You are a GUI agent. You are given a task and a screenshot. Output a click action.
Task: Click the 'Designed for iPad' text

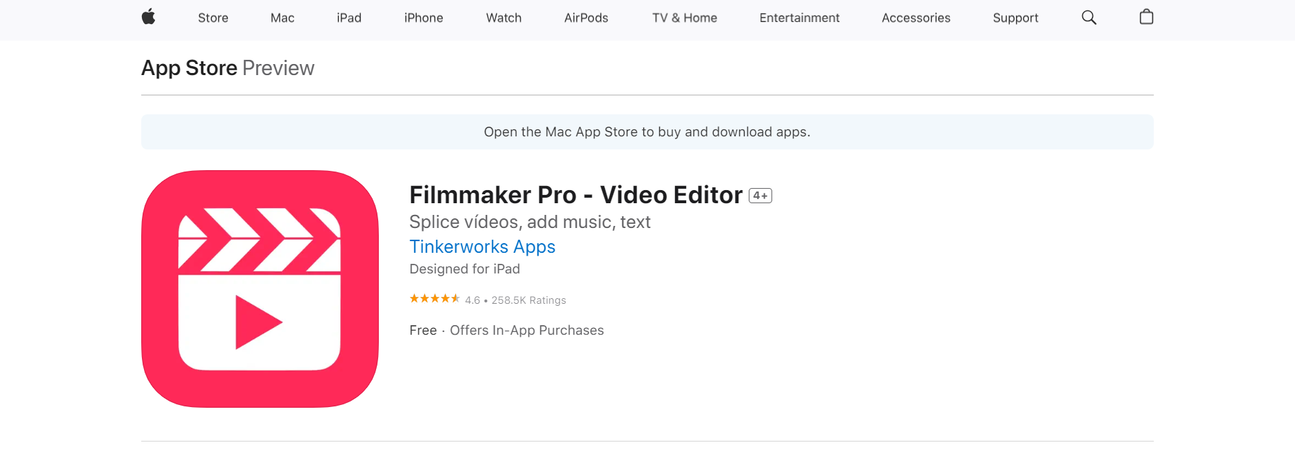(464, 269)
